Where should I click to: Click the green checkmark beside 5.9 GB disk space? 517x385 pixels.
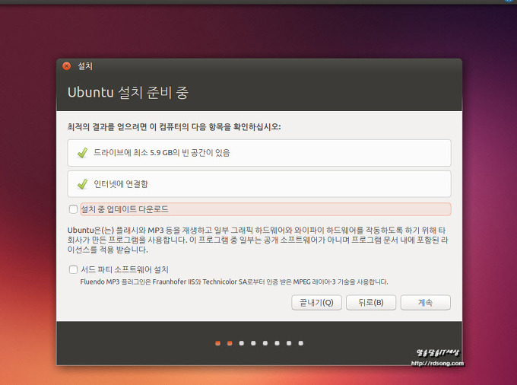tap(82, 153)
